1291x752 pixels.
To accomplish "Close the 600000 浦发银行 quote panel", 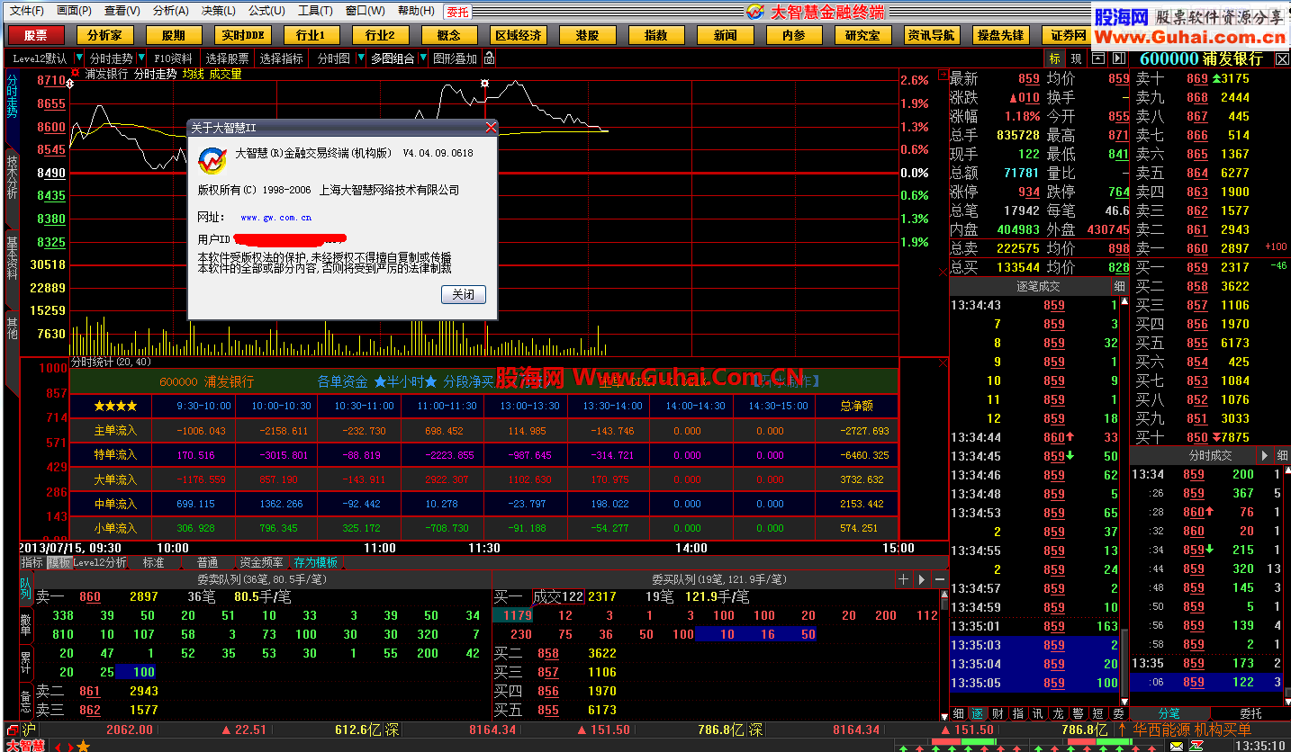I will coord(1282,58).
